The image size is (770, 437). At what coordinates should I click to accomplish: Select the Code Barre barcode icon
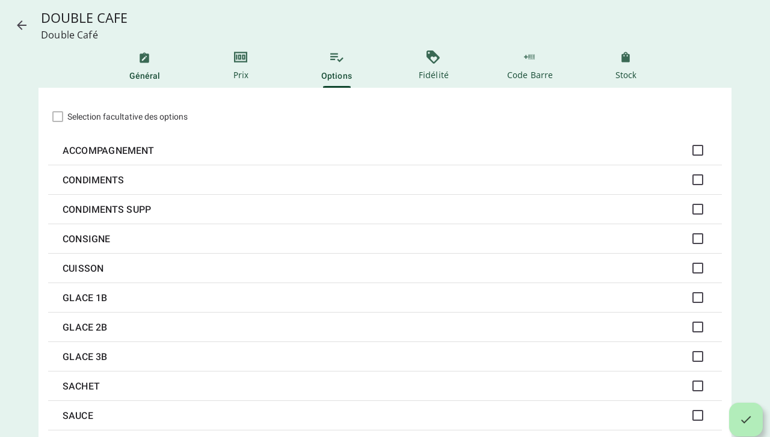pos(529,57)
